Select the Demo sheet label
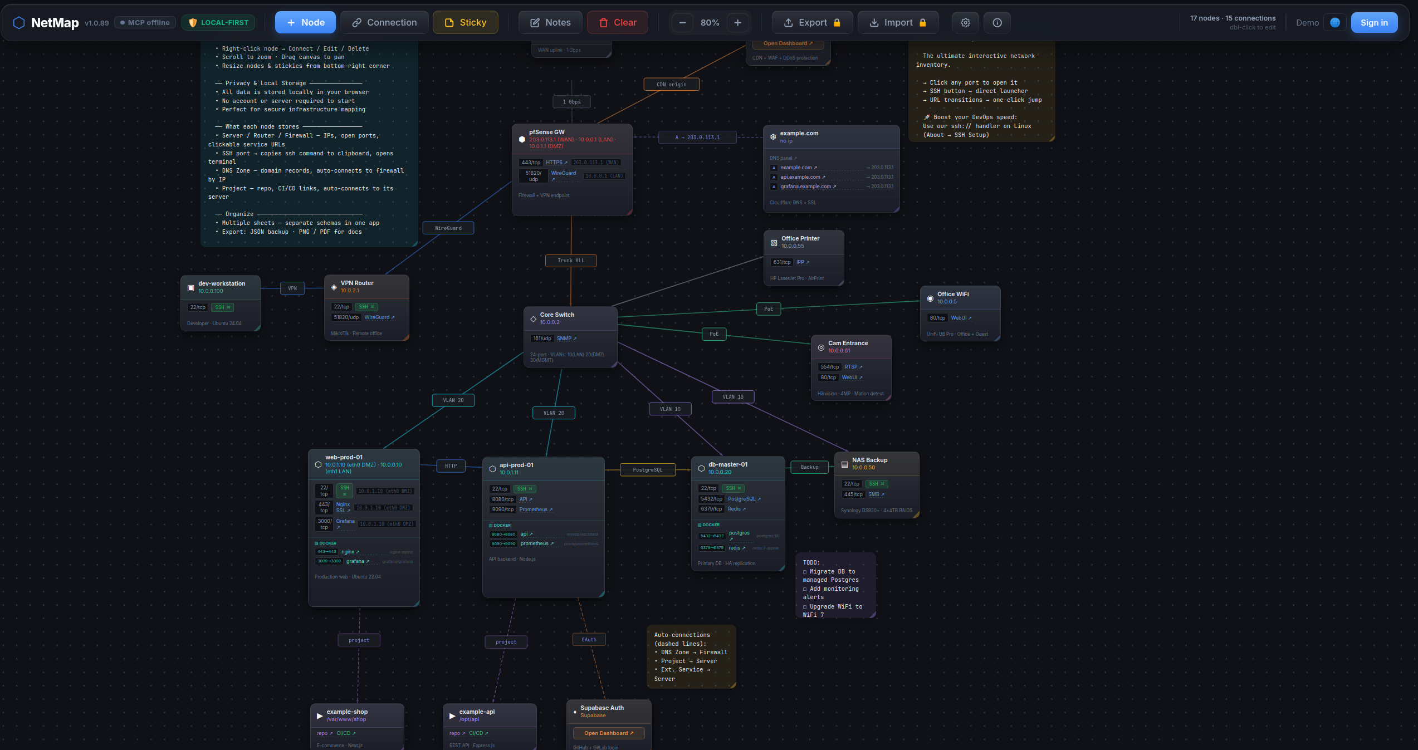This screenshot has width=1418, height=750. (x=1307, y=23)
